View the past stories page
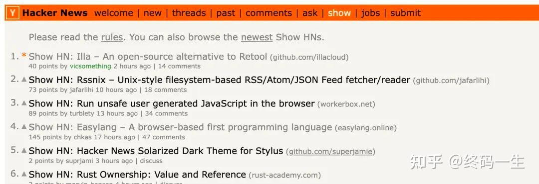Viewport: 539px width, 184px height. [x=226, y=13]
